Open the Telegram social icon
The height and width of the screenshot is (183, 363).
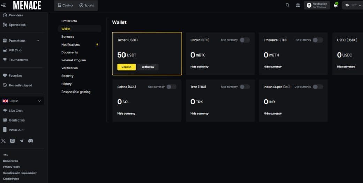coord(22,141)
